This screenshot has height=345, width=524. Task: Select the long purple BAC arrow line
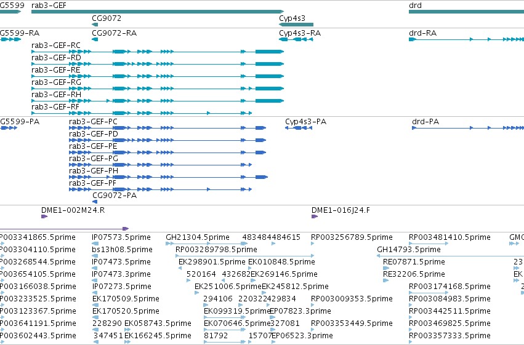(64, 229)
